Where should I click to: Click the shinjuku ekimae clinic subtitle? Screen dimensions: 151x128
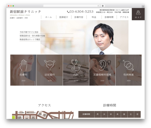click(20, 15)
